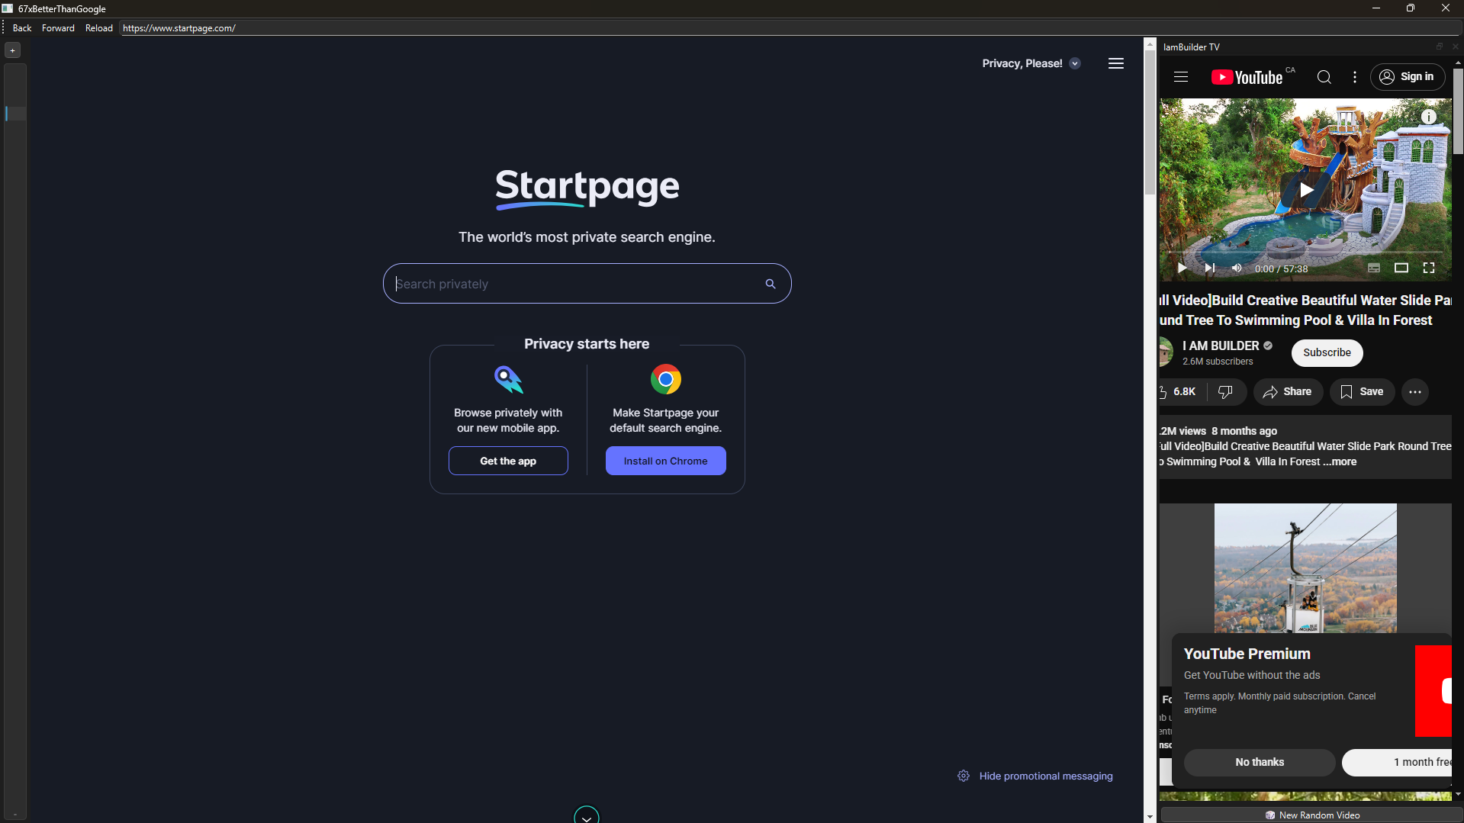Click the Install on Chrome button
This screenshot has width=1464, height=823.
666,461
